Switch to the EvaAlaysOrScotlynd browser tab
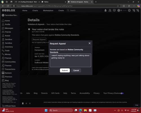 (27, 2)
